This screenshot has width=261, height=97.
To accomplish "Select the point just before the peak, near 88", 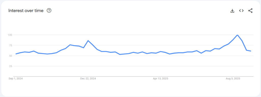I will [x=233, y=40].
